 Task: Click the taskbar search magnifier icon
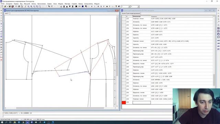click(6, 122)
